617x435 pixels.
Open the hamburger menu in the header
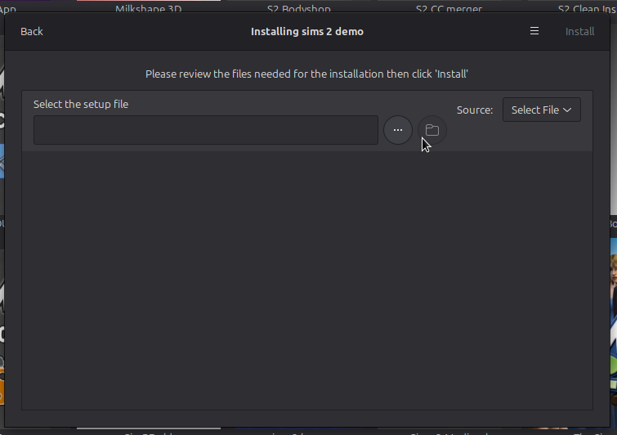pyautogui.click(x=534, y=32)
